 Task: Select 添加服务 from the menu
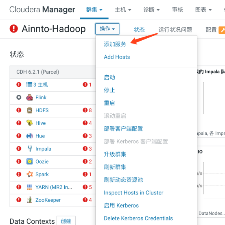pos(115,44)
